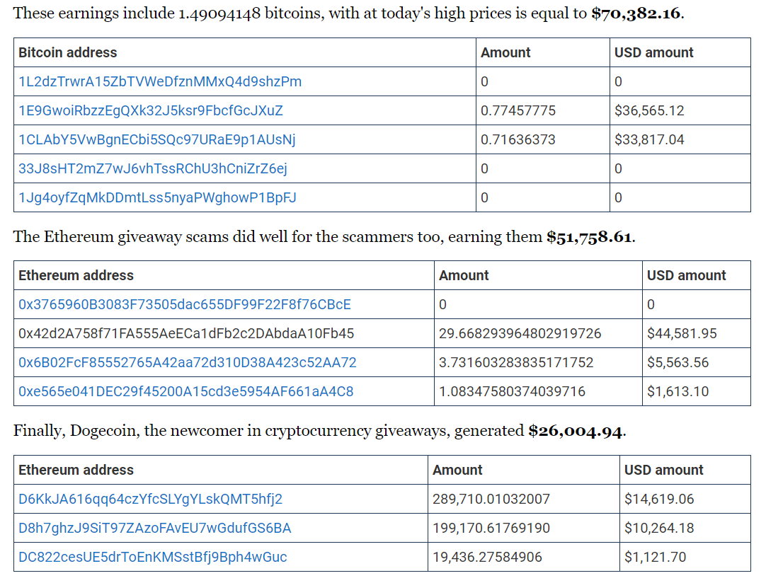Image resolution: width=766 pixels, height=583 pixels.
Task: Click the USD value $1,121.70
Action: click(655, 557)
